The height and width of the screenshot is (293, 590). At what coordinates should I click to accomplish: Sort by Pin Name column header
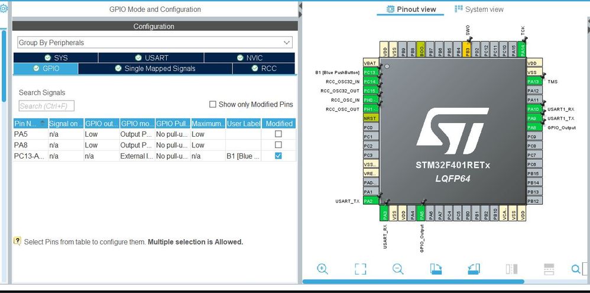coord(30,124)
